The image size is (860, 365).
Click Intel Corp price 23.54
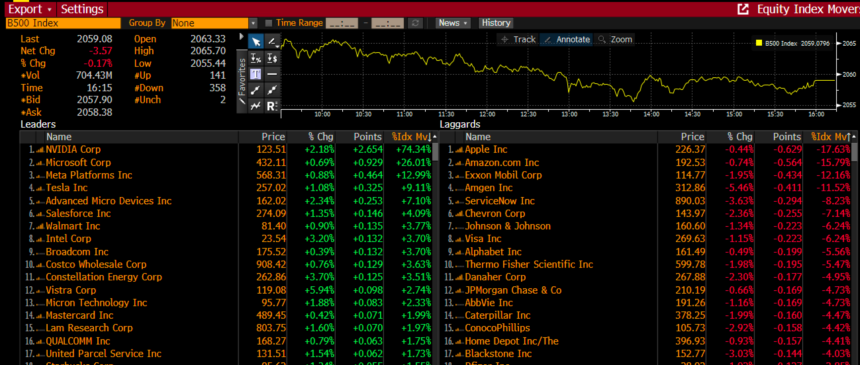point(273,239)
